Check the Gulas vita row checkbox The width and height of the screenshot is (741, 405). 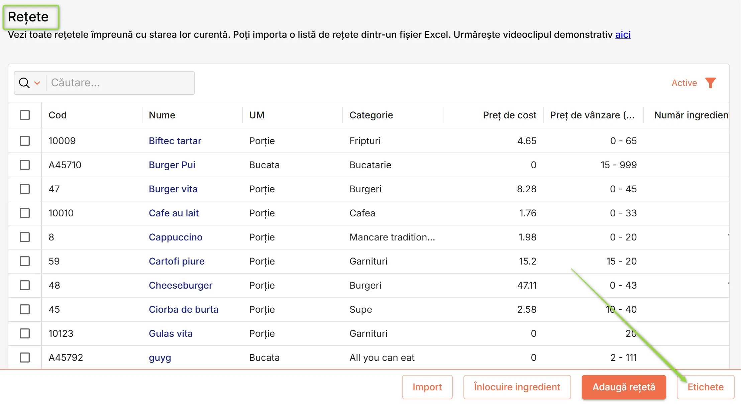[x=25, y=333]
